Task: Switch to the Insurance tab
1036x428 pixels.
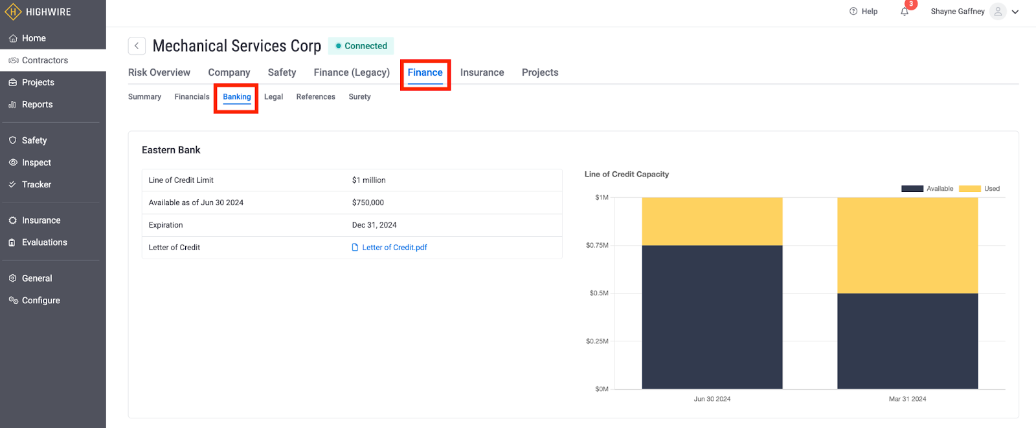Action: [482, 72]
